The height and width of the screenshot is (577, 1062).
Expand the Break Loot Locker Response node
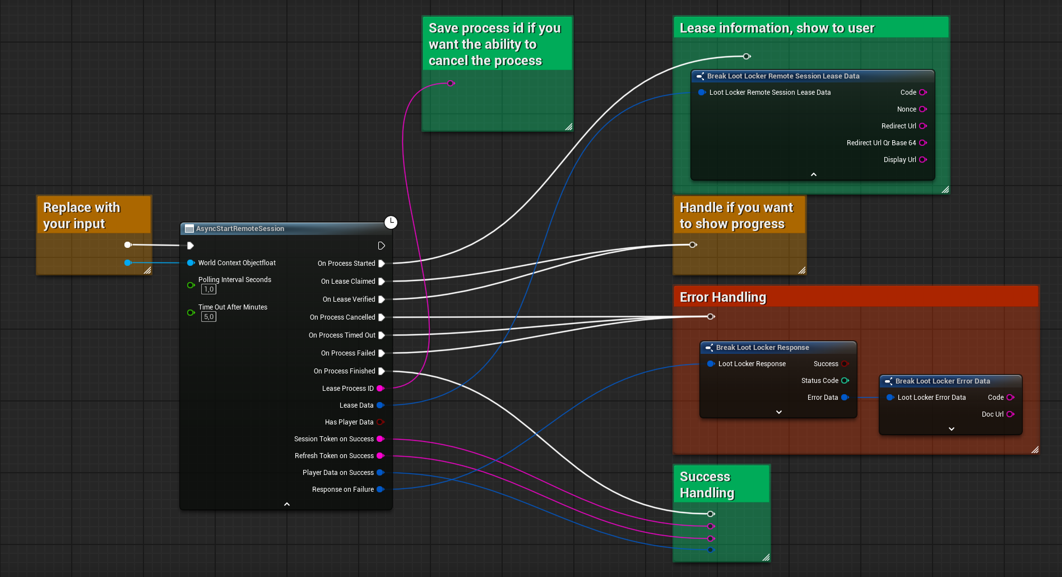[778, 412]
